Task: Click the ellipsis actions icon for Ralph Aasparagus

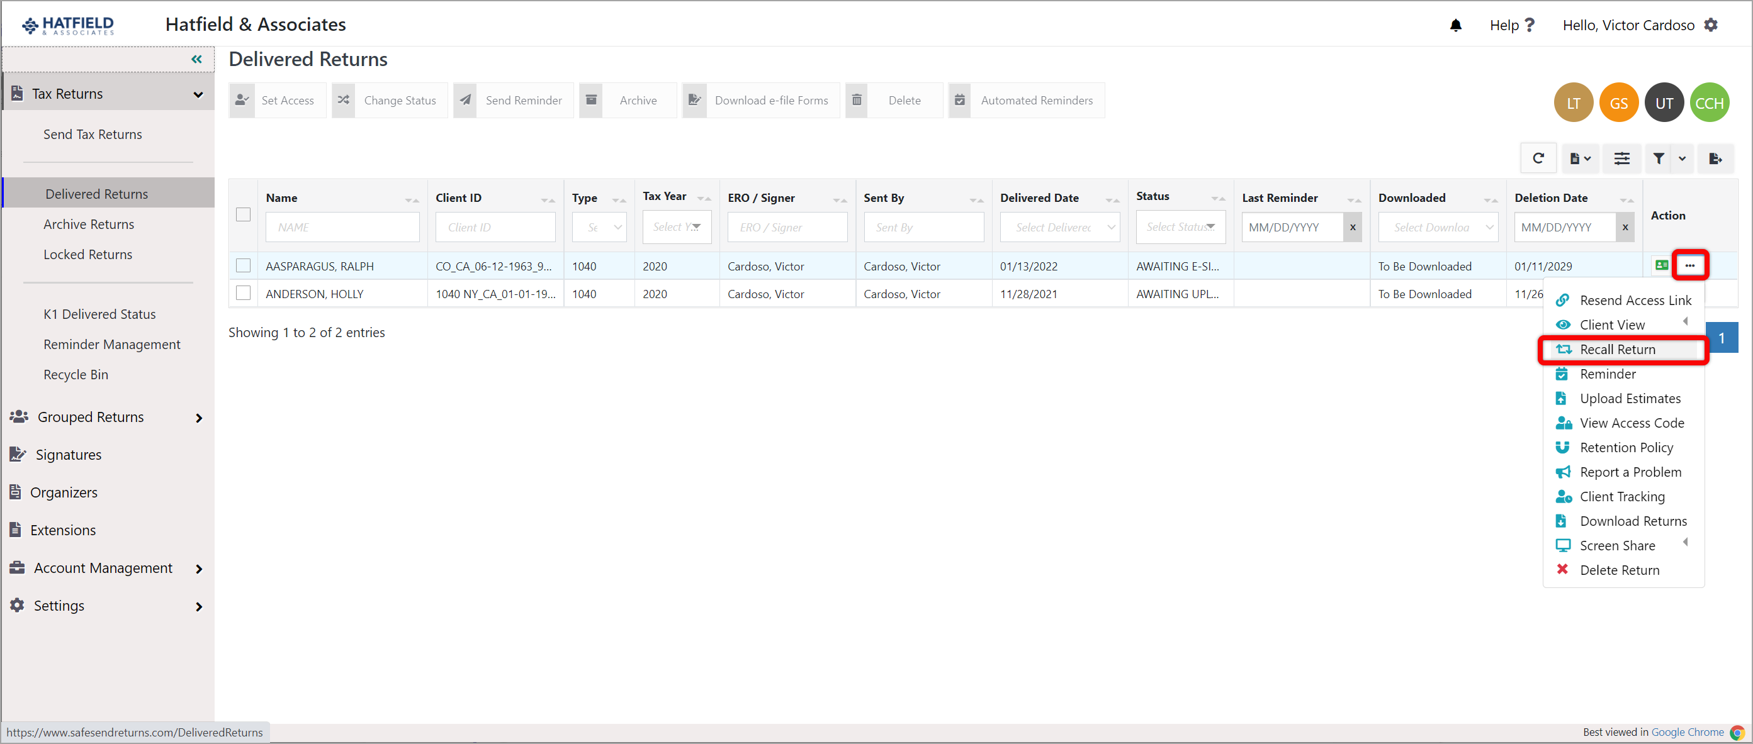Action: coord(1691,265)
